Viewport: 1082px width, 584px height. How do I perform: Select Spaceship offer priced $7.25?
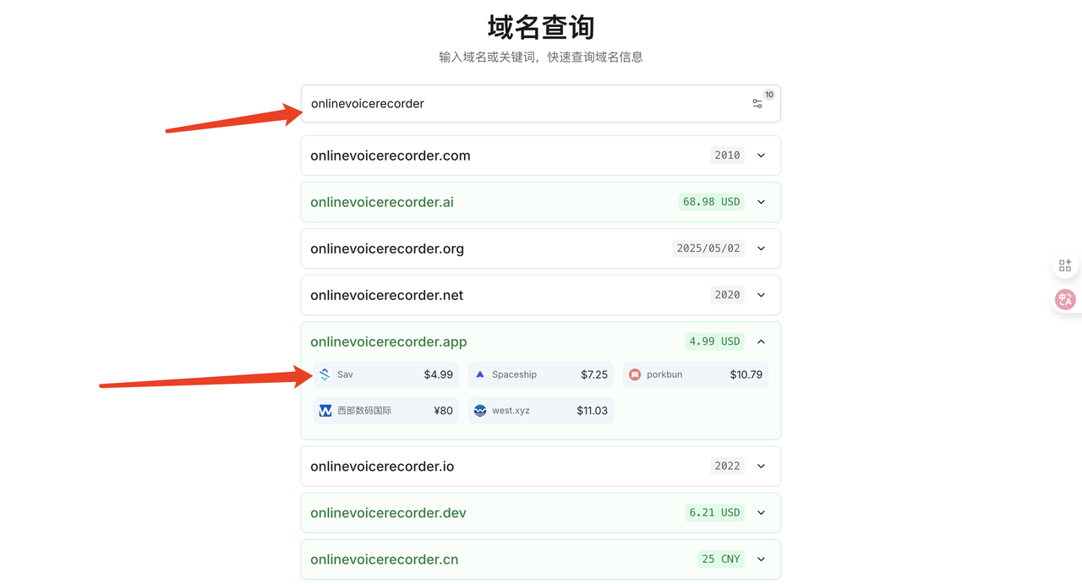click(x=541, y=374)
